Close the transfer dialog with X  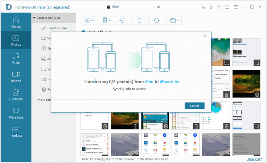click(x=205, y=36)
